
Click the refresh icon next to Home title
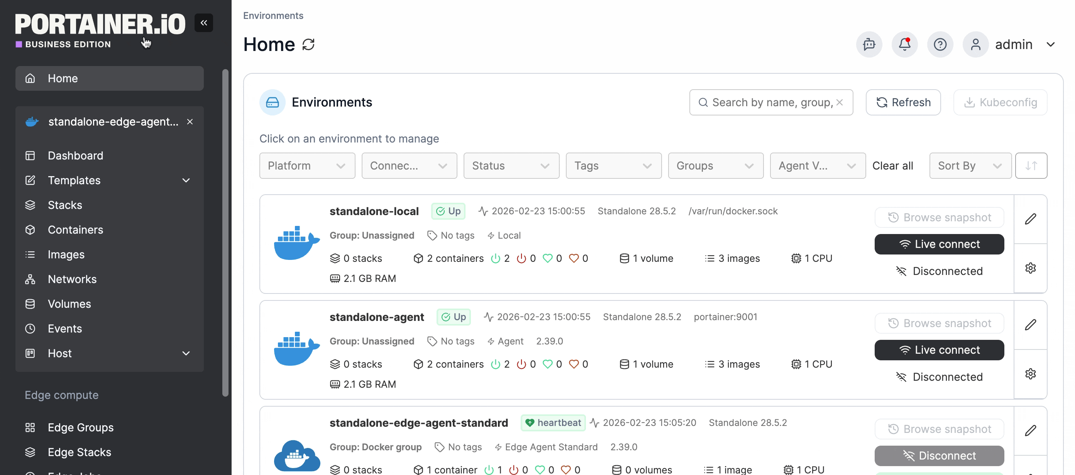pyautogui.click(x=308, y=44)
